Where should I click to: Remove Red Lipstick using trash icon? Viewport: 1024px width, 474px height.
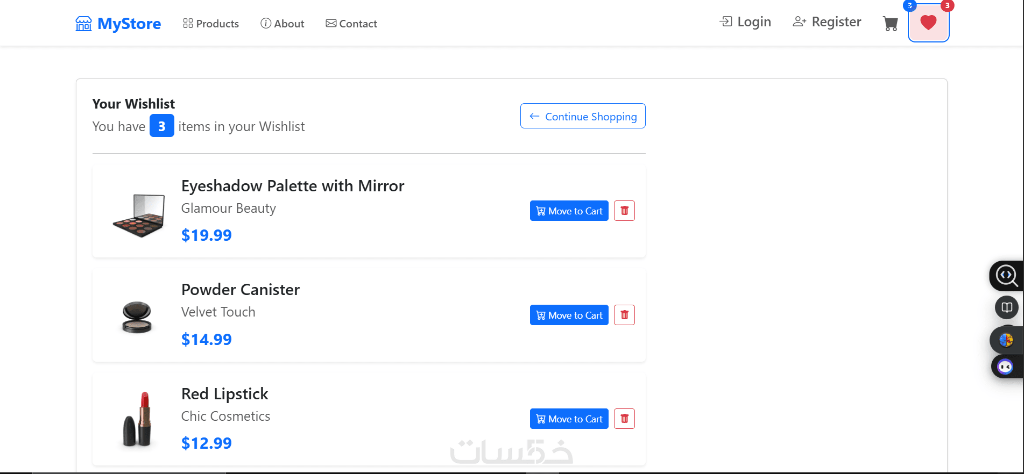point(624,419)
